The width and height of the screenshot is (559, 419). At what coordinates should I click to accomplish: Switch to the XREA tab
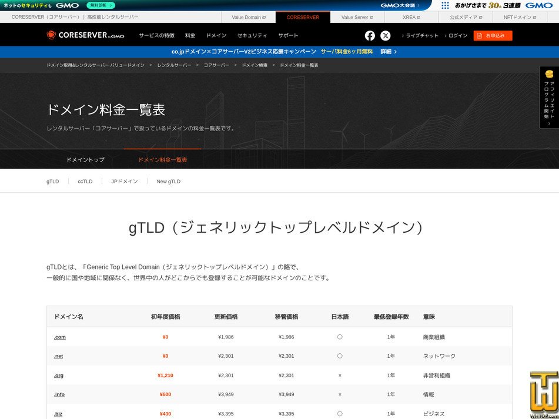[411, 17]
